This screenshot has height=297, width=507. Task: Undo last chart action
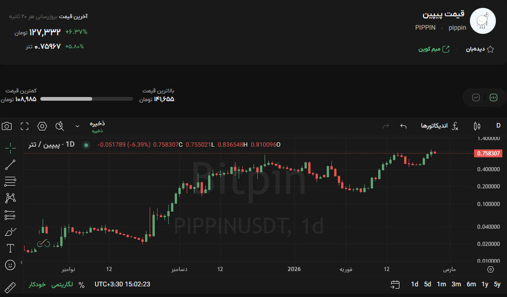click(x=403, y=126)
